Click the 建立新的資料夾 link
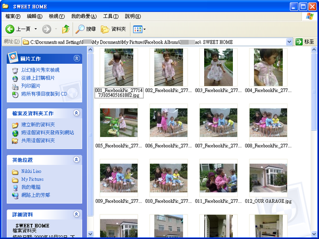 tap(38, 125)
